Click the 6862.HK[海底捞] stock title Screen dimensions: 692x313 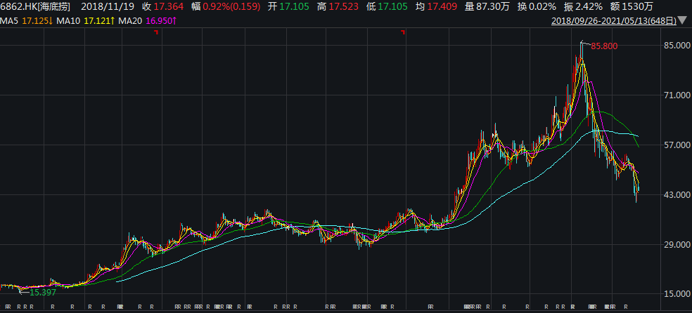pos(36,6)
